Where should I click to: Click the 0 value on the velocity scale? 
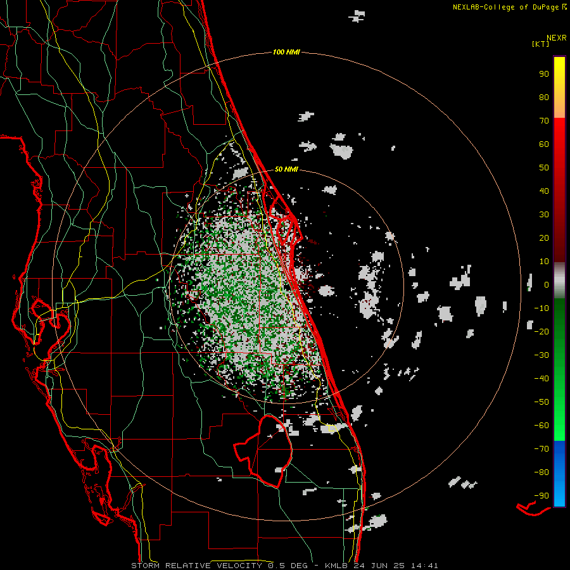pyautogui.click(x=547, y=285)
